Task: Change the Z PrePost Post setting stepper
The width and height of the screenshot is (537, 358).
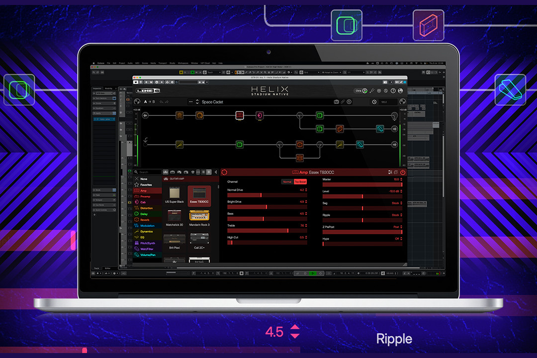Action: (x=401, y=227)
